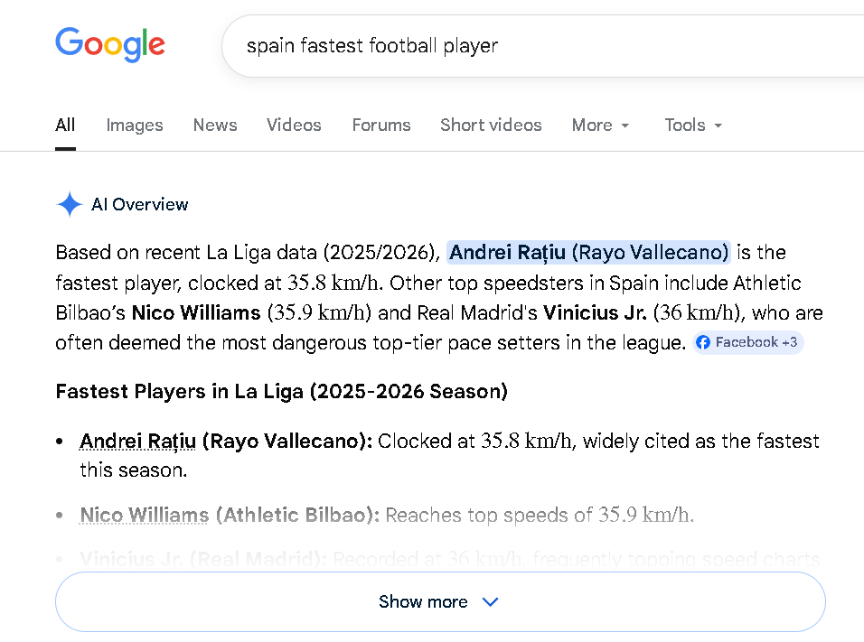Expand the More dropdown menu

click(x=601, y=126)
